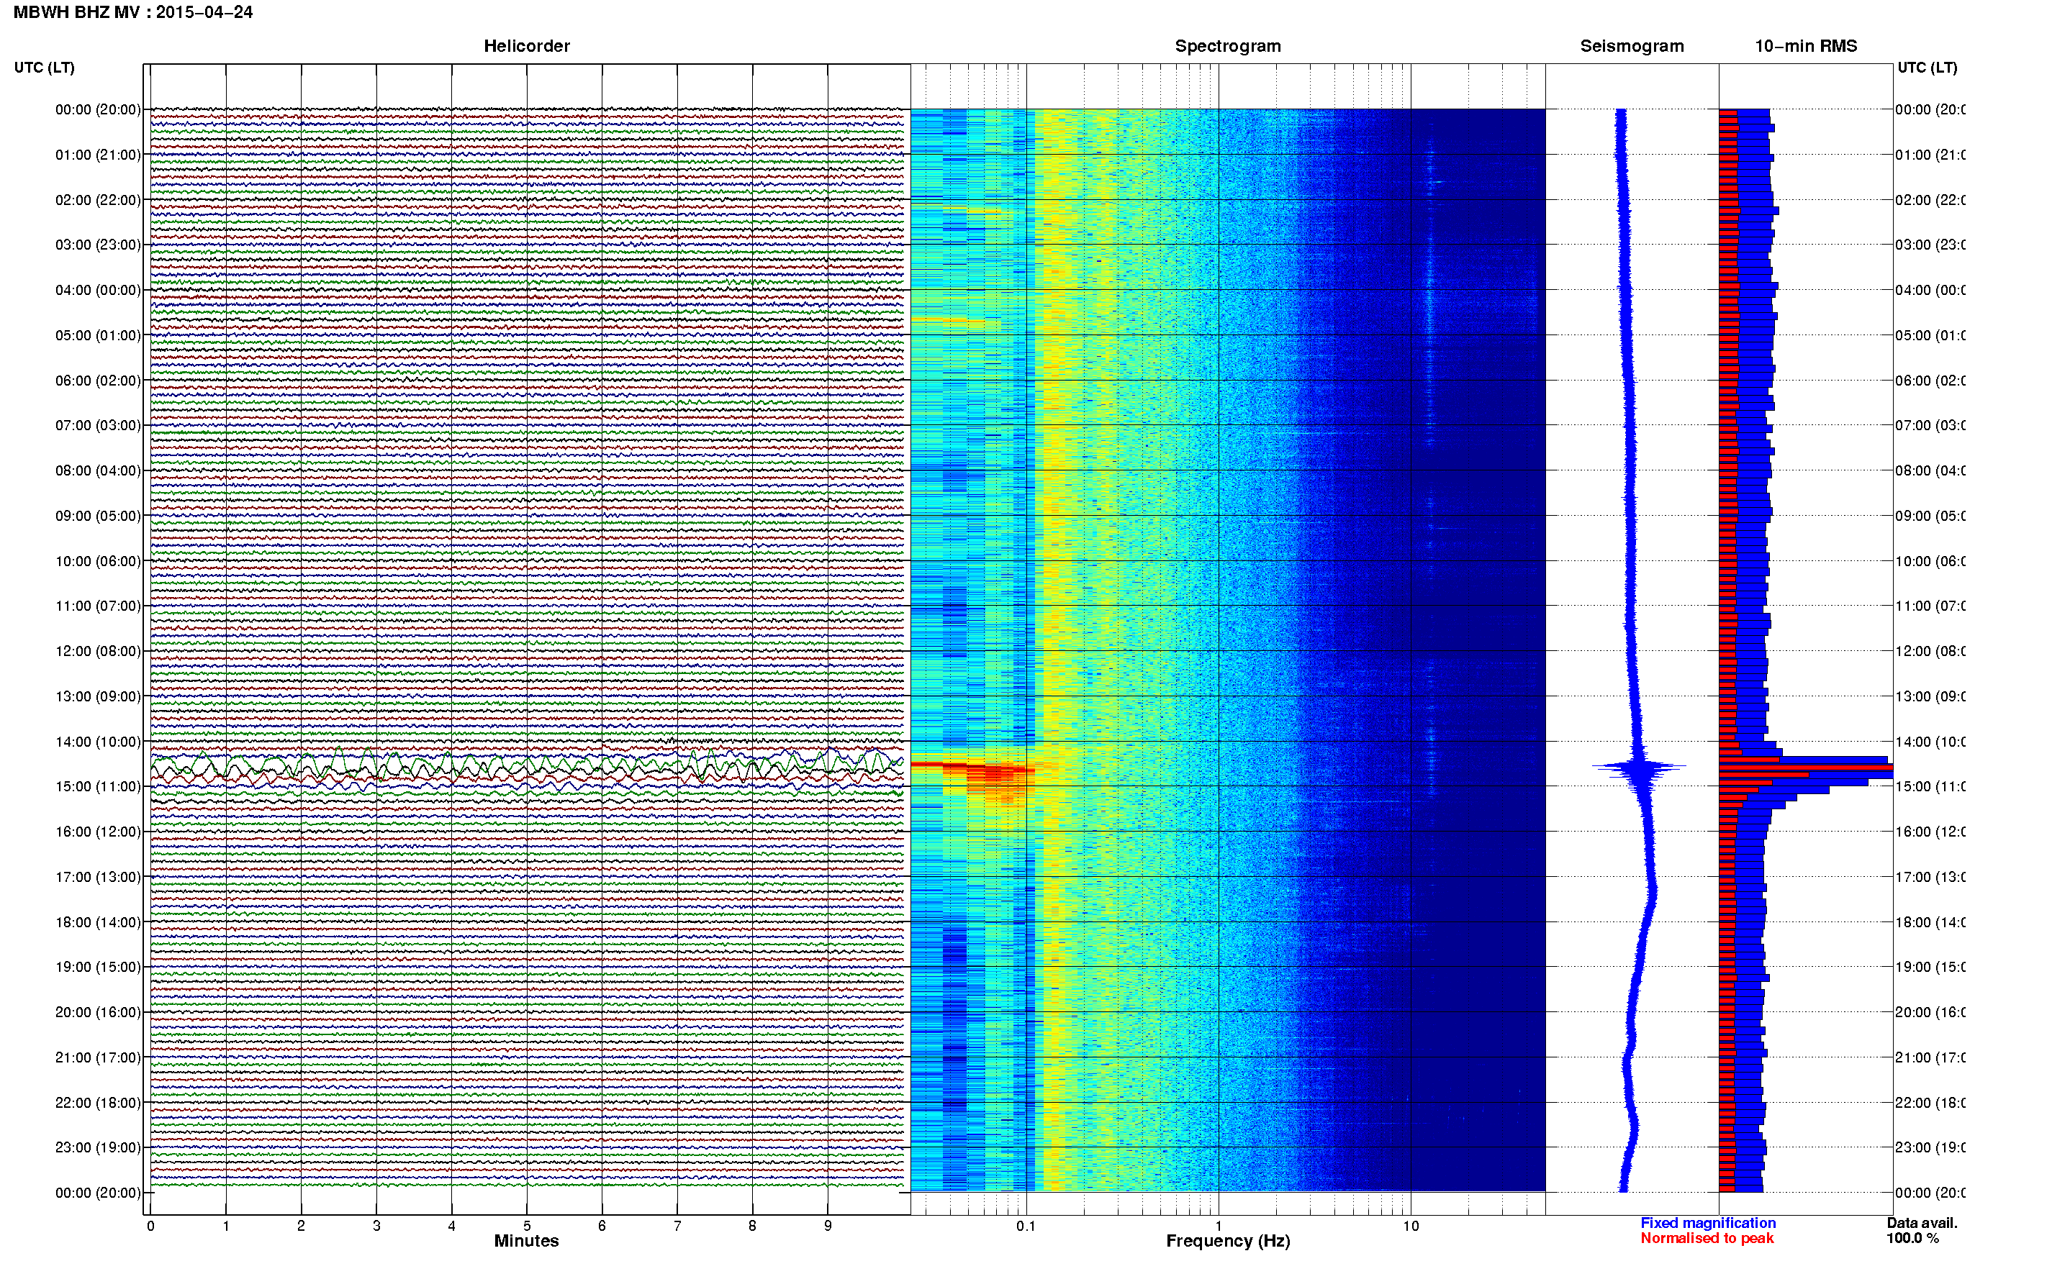Image resolution: width=2047 pixels, height=1279 pixels.
Task: Click the left time label '00:00 (20:00)' at top
Action: 98,109
